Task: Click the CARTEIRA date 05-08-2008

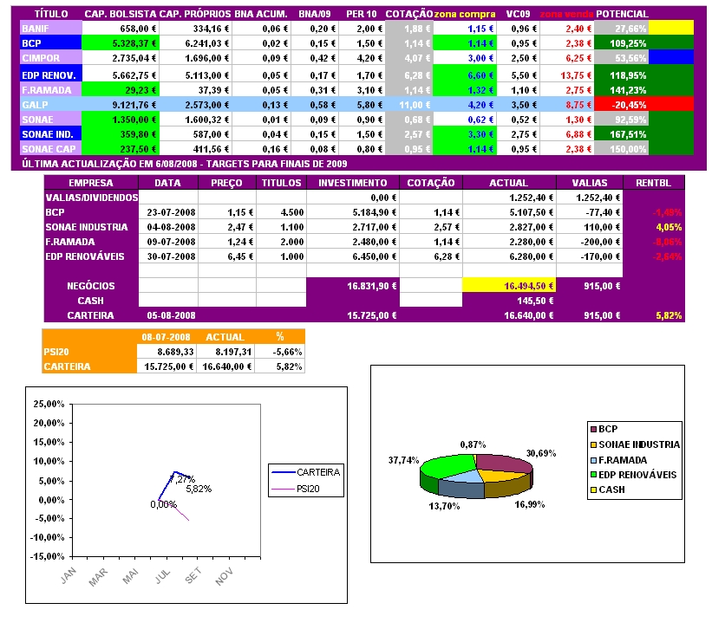Action: pos(171,315)
